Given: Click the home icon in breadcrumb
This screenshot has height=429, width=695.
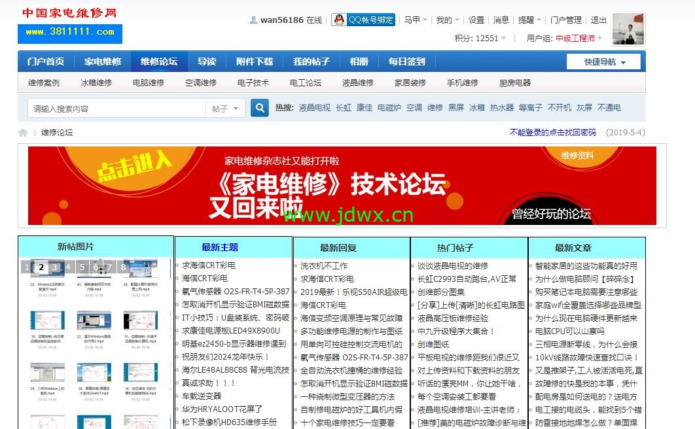Looking at the screenshot, I should 23,133.
